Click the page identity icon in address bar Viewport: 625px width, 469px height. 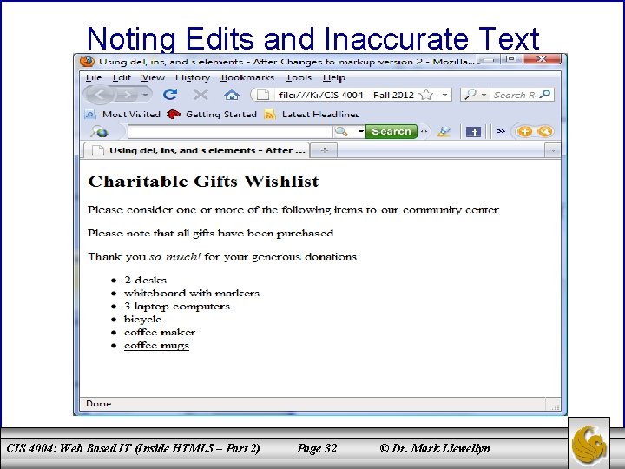coord(262,95)
